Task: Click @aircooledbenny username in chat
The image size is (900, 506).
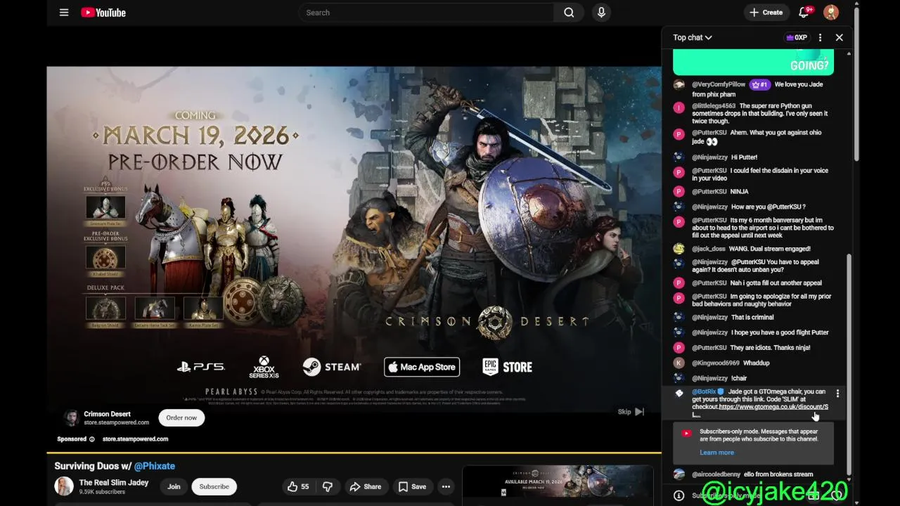Action: 716,474
